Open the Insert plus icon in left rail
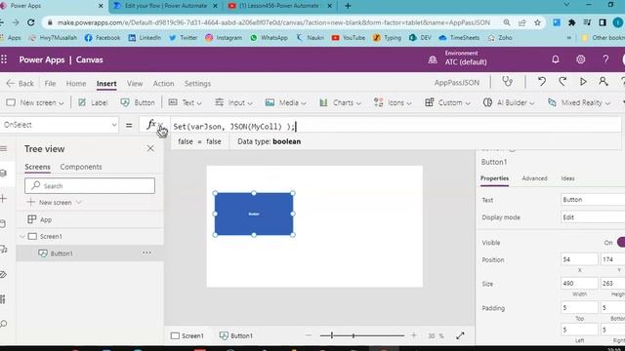The width and height of the screenshot is (625, 351). [4, 198]
